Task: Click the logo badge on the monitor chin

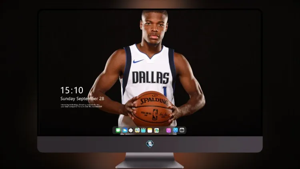Action: 150,144
